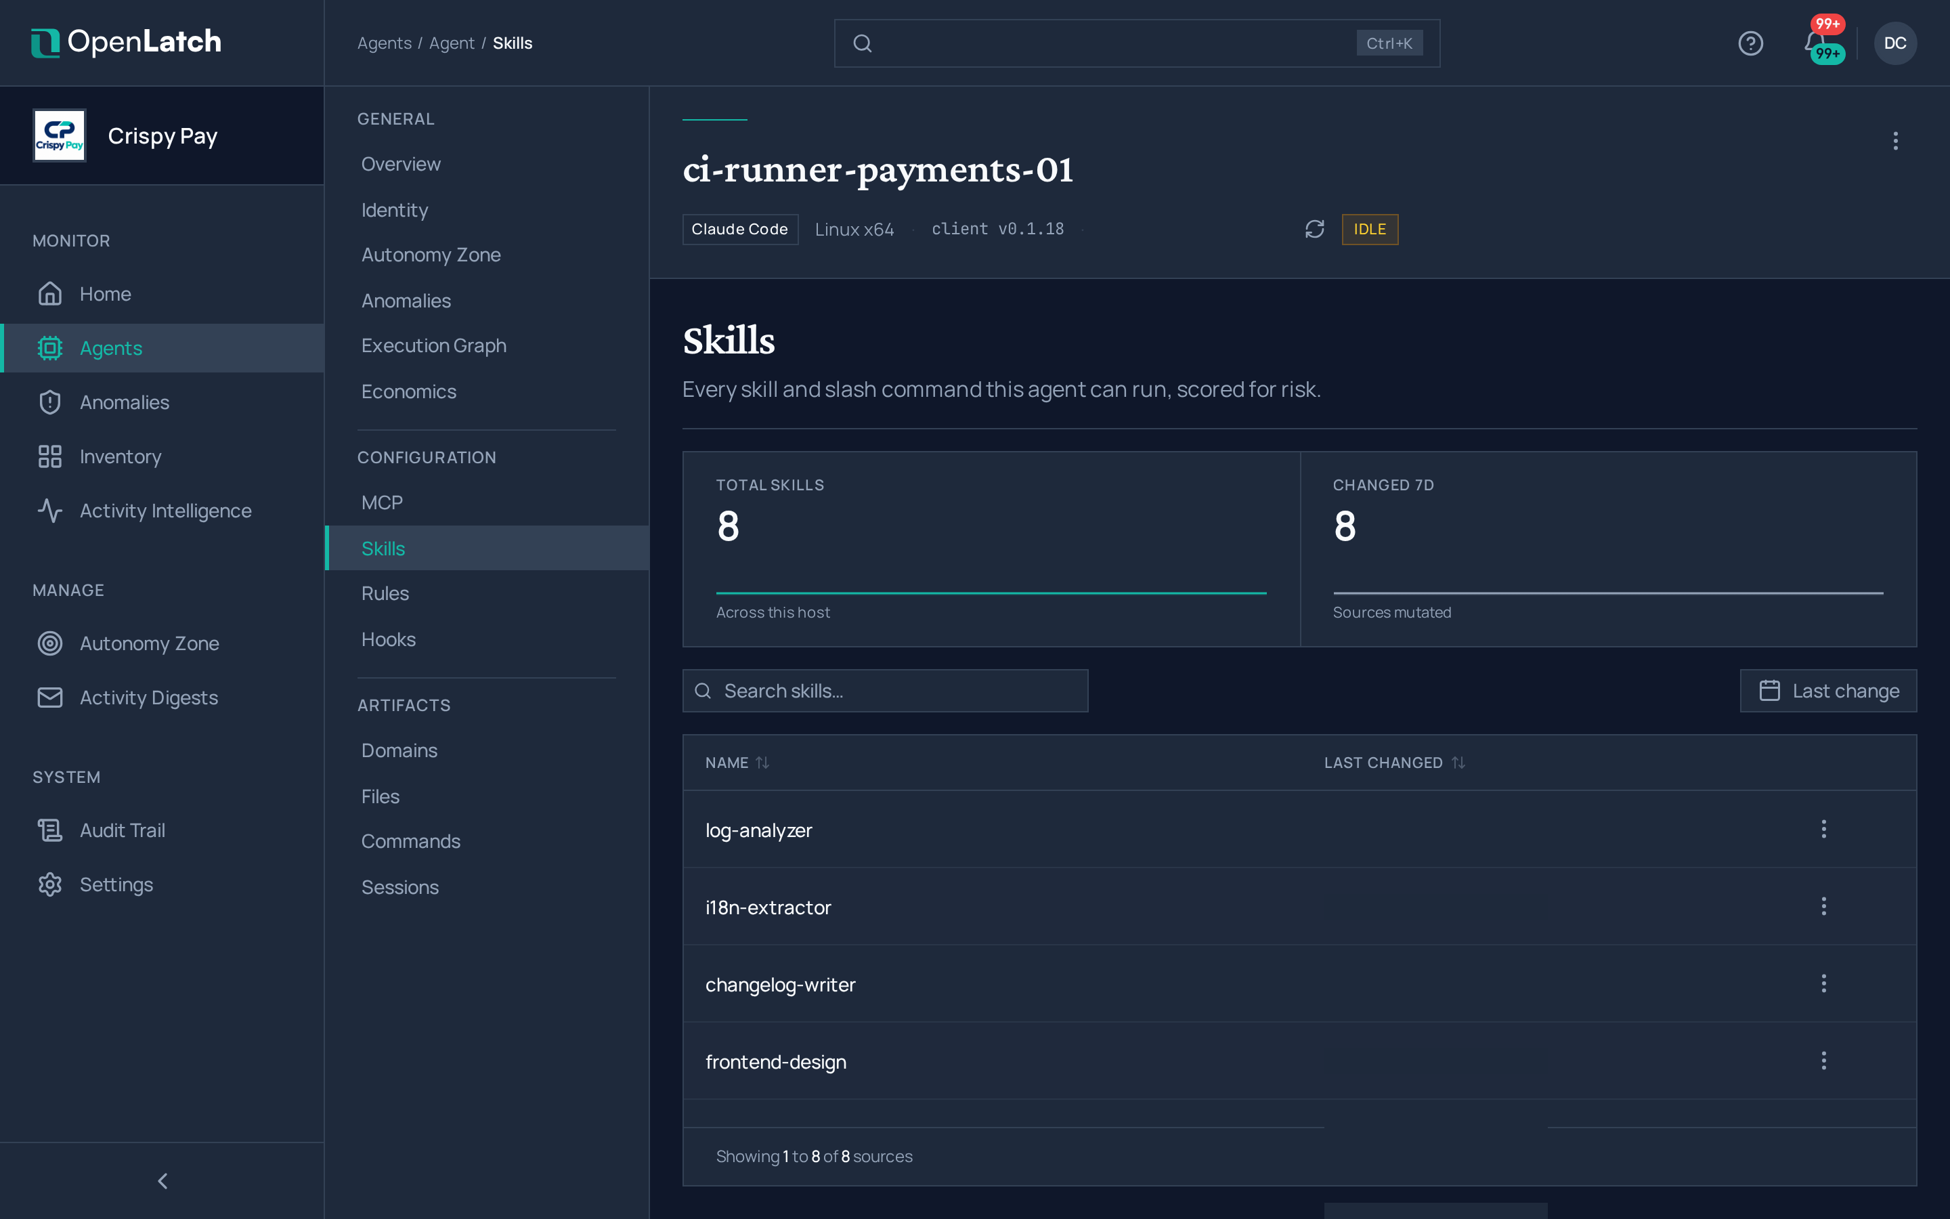Image resolution: width=1950 pixels, height=1219 pixels.
Task: Collapse the sidebar with the chevron
Action: 162,1180
